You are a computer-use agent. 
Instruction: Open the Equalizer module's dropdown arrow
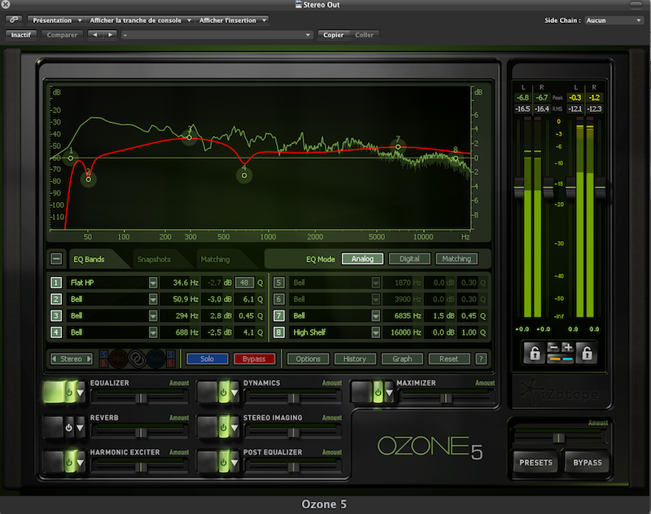[81, 393]
